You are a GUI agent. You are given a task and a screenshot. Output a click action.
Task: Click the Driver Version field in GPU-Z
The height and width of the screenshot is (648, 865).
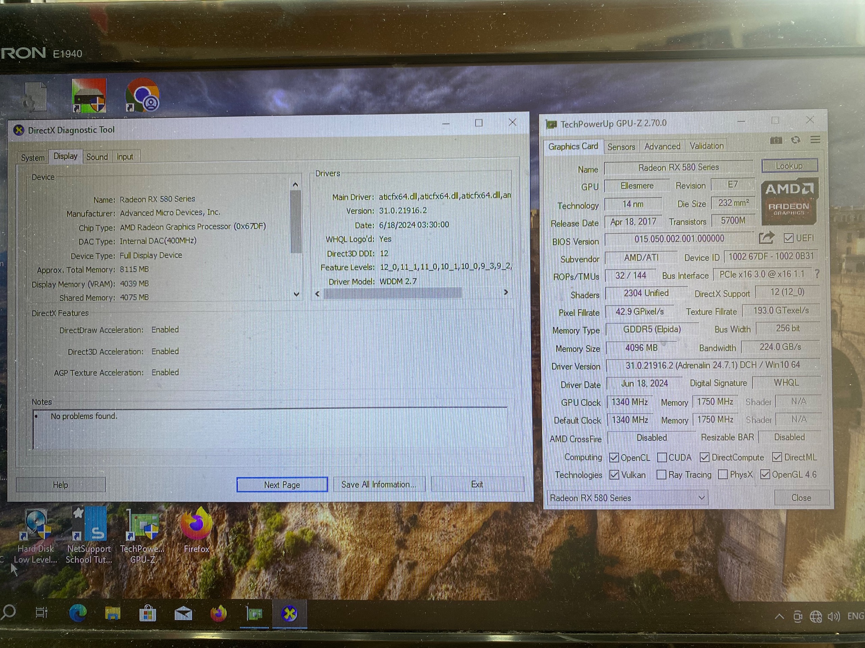(713, 365)
